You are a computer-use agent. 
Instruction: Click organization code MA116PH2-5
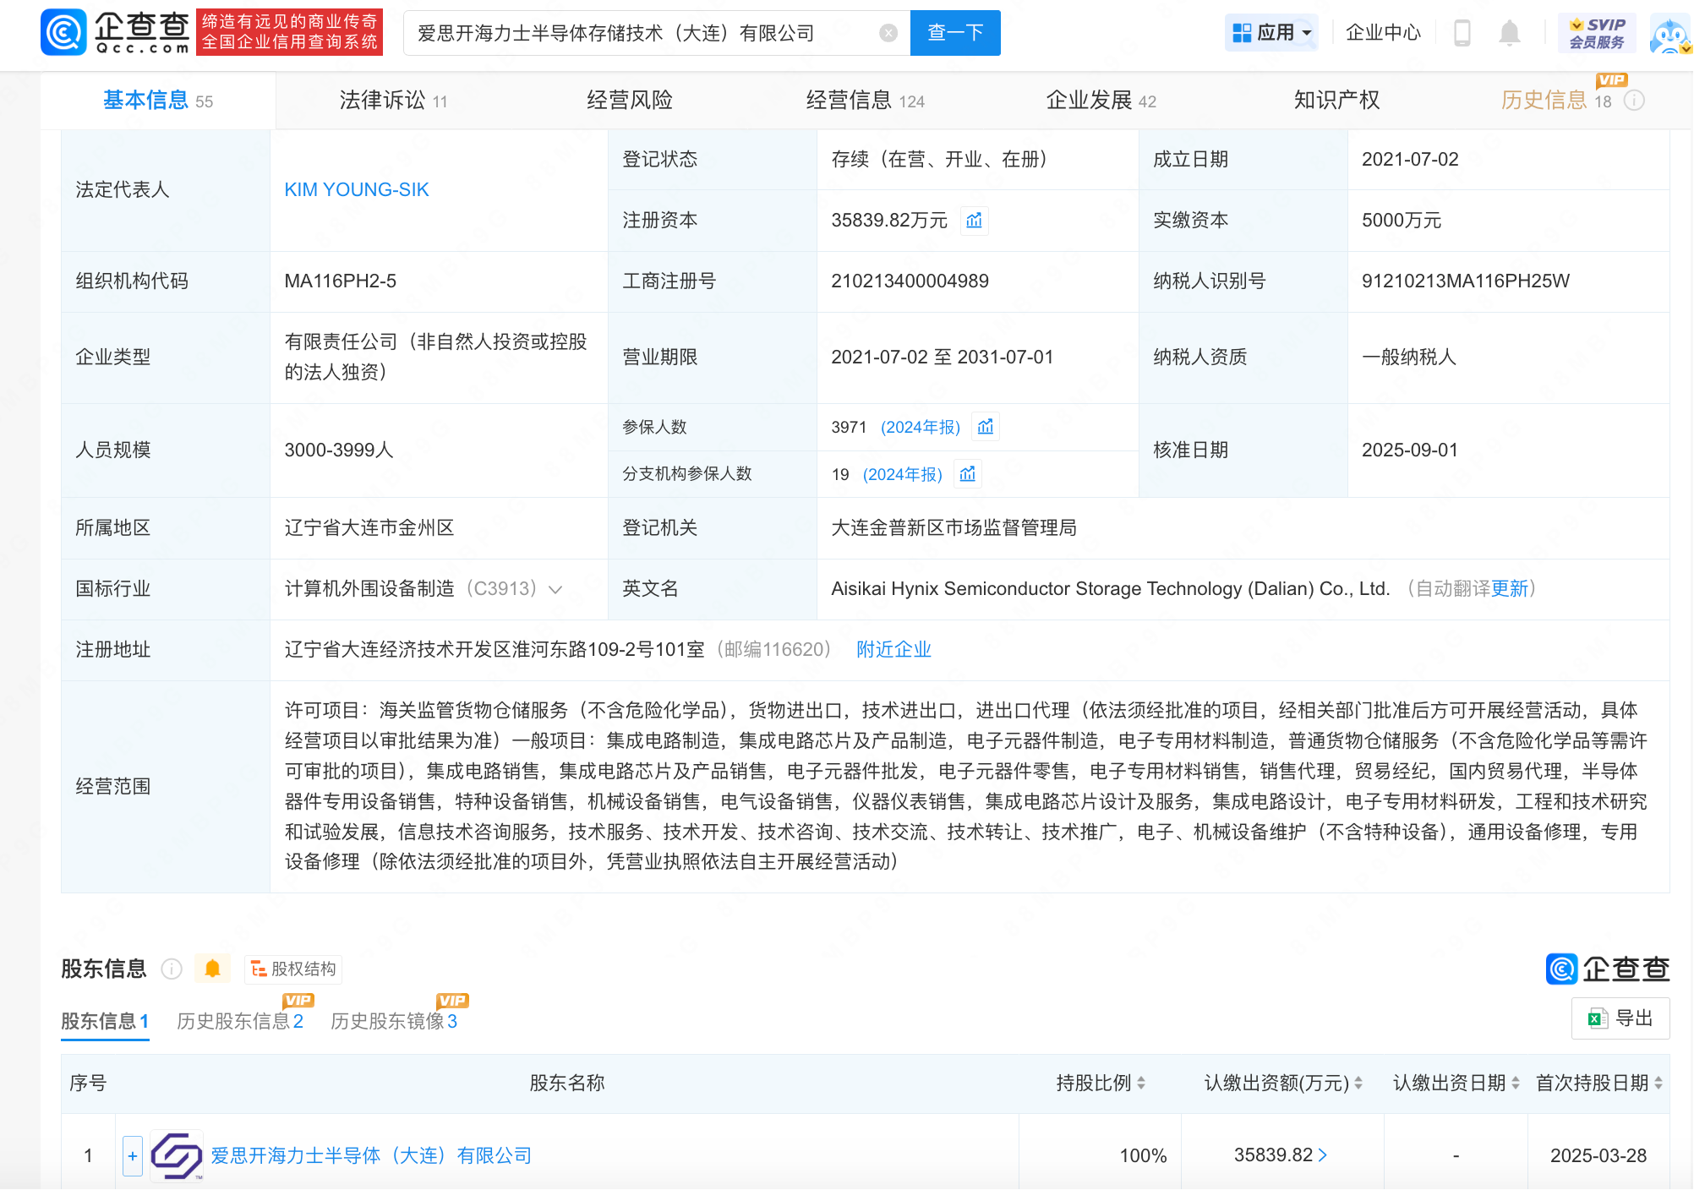(x=340, y=281)
